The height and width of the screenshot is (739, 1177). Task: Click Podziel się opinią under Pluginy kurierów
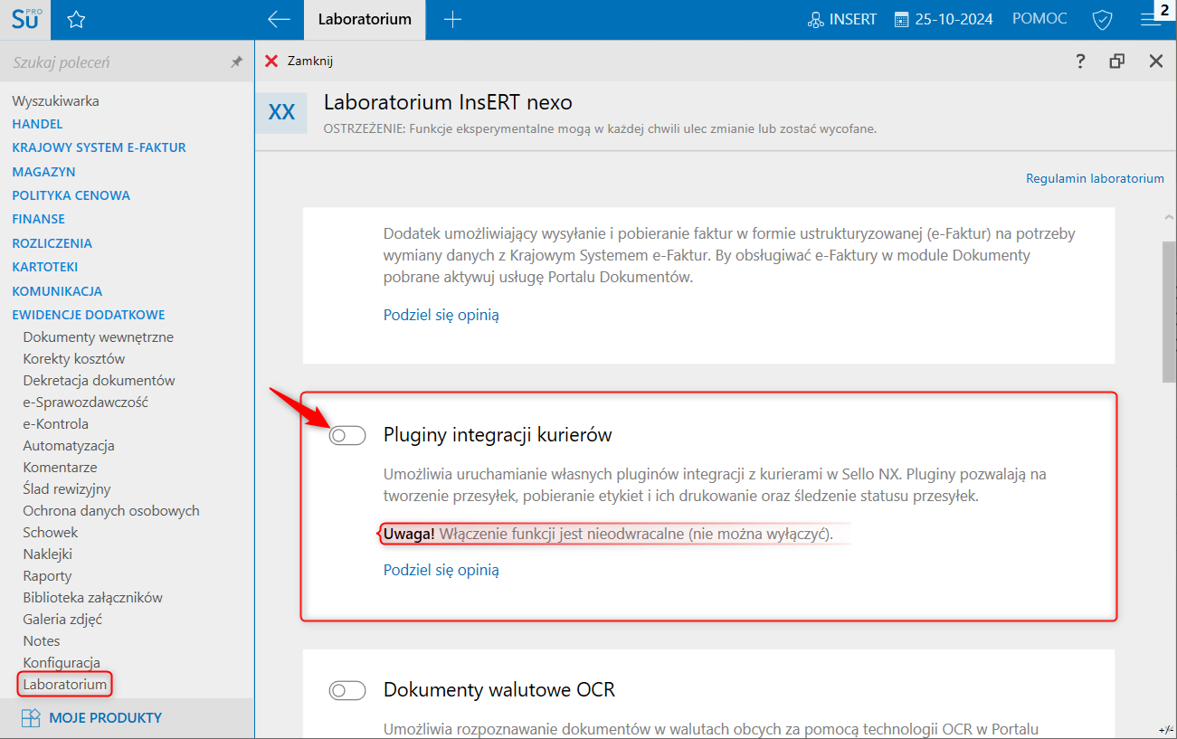(441, 570)
